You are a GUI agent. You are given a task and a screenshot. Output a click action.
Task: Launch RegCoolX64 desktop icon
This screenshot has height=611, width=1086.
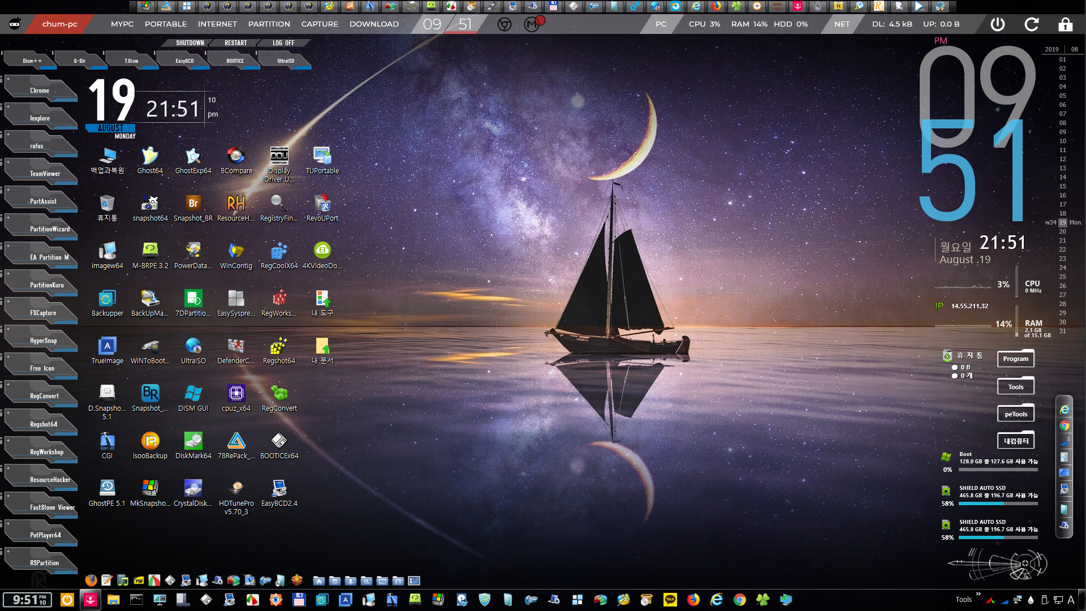pos(279,255)
